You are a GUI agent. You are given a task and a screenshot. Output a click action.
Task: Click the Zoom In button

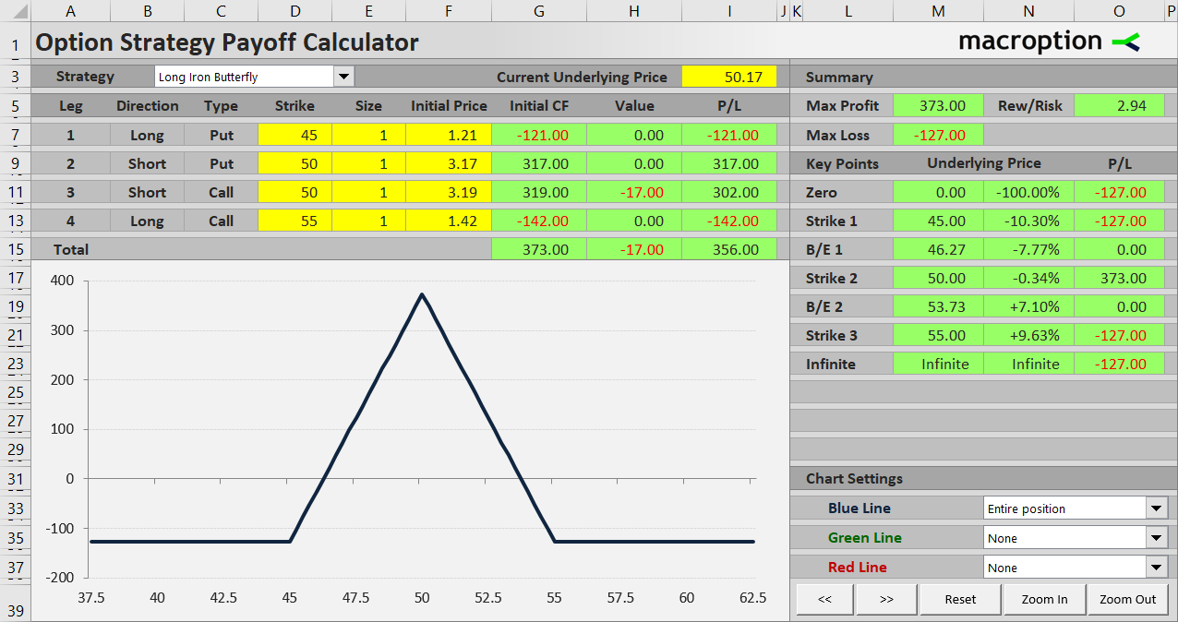(x=1044, y=599)
